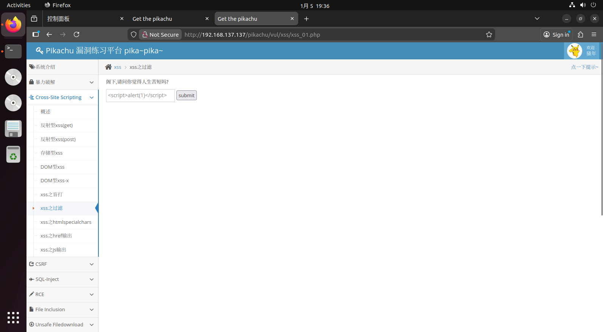List all tabs with the dropdown arrow
This screenshot has height=332, width=603.
[537, 19]
